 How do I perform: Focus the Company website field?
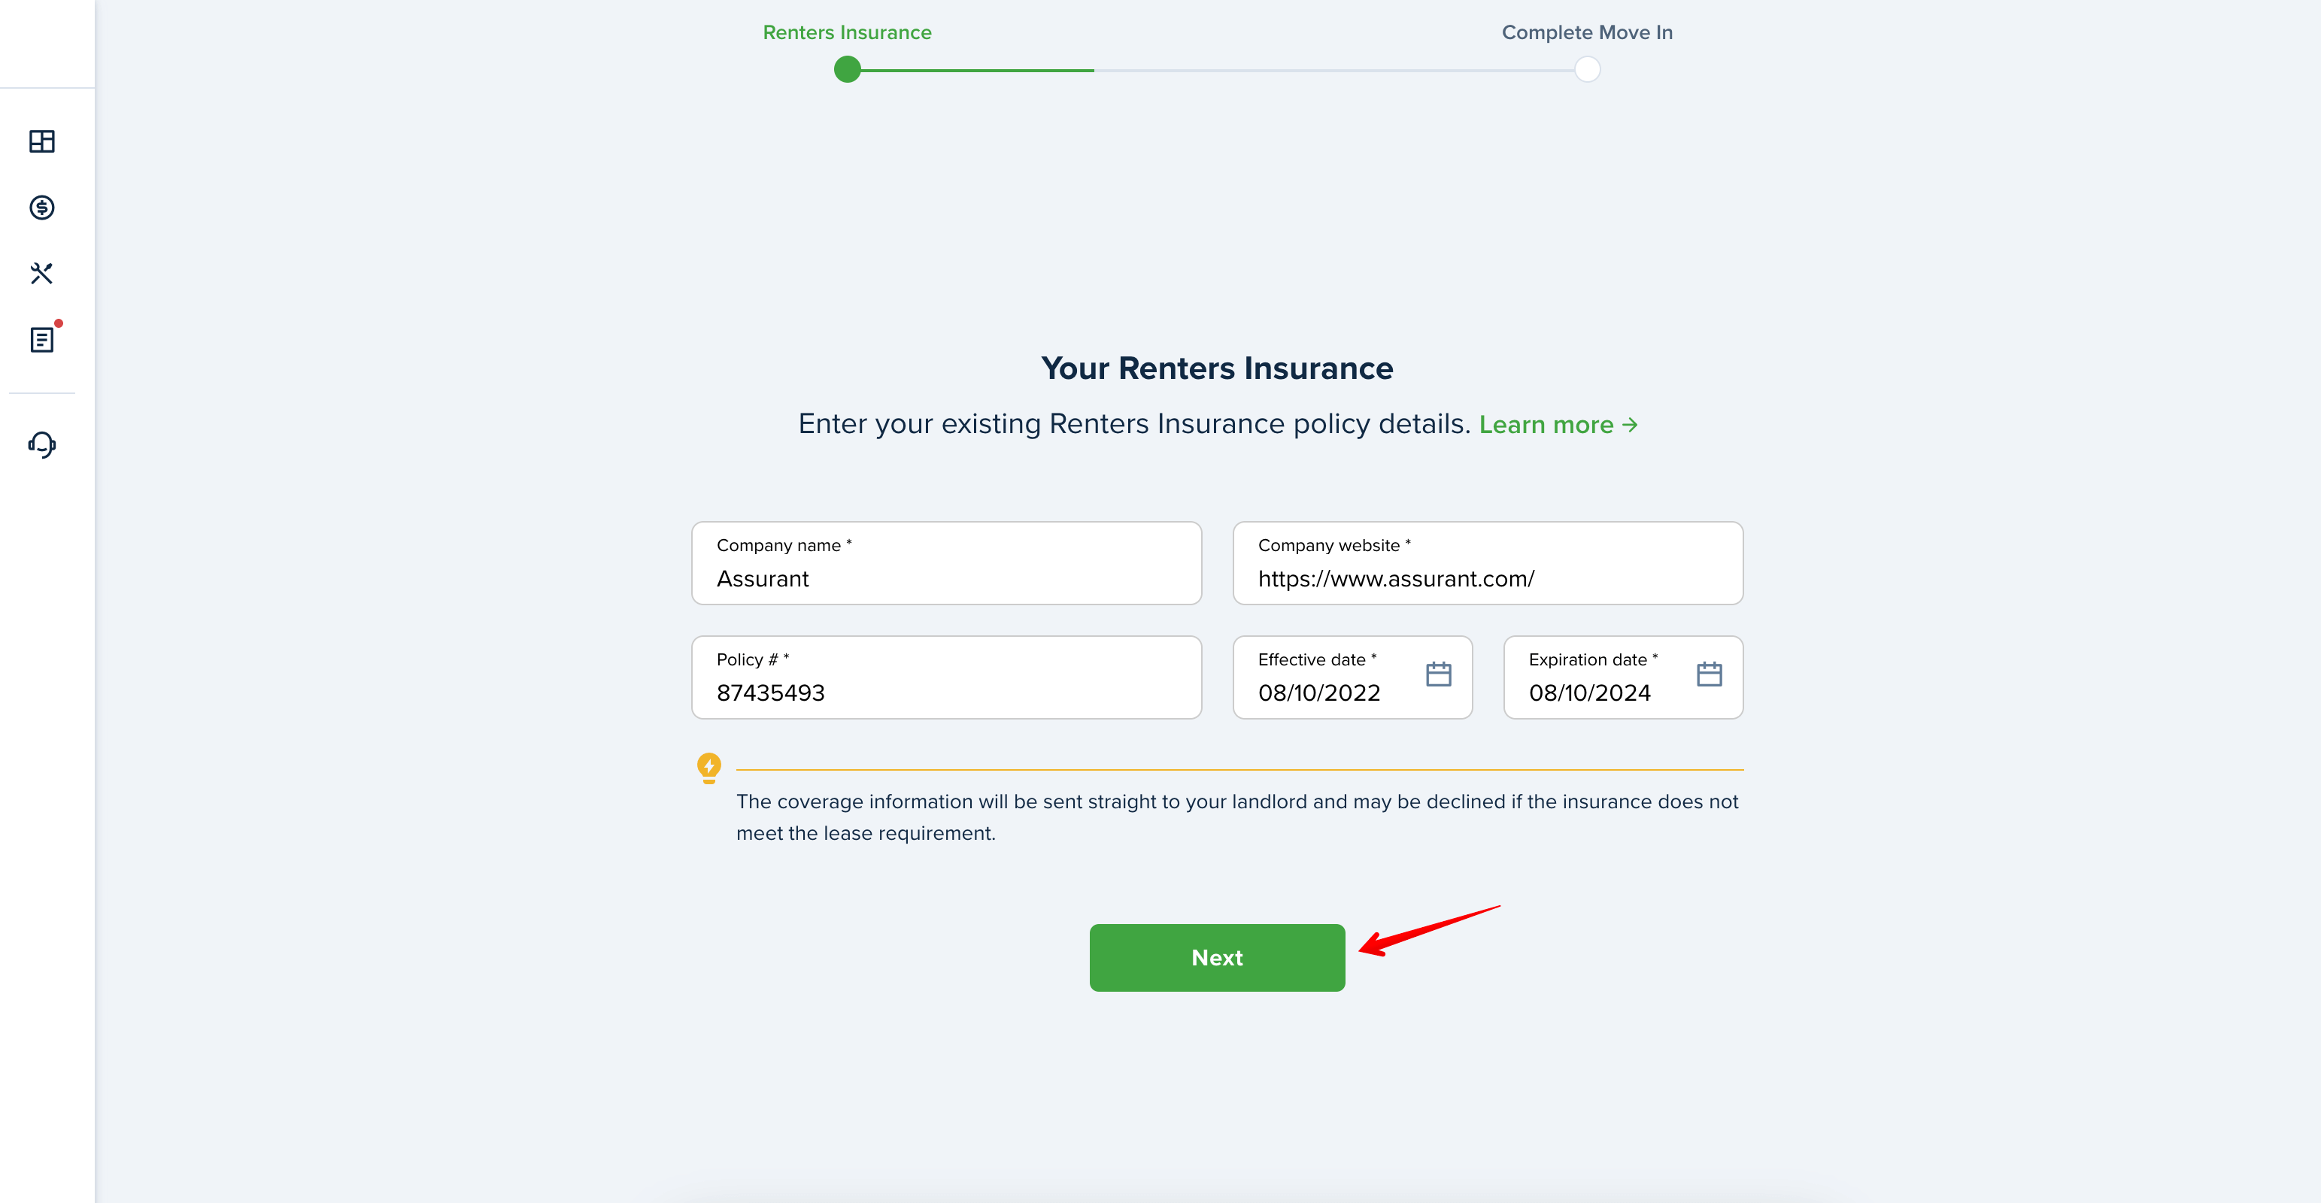point(1488,563)
